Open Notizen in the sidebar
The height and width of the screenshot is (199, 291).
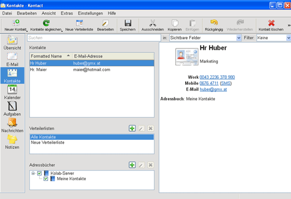click(x=12, y=142)
